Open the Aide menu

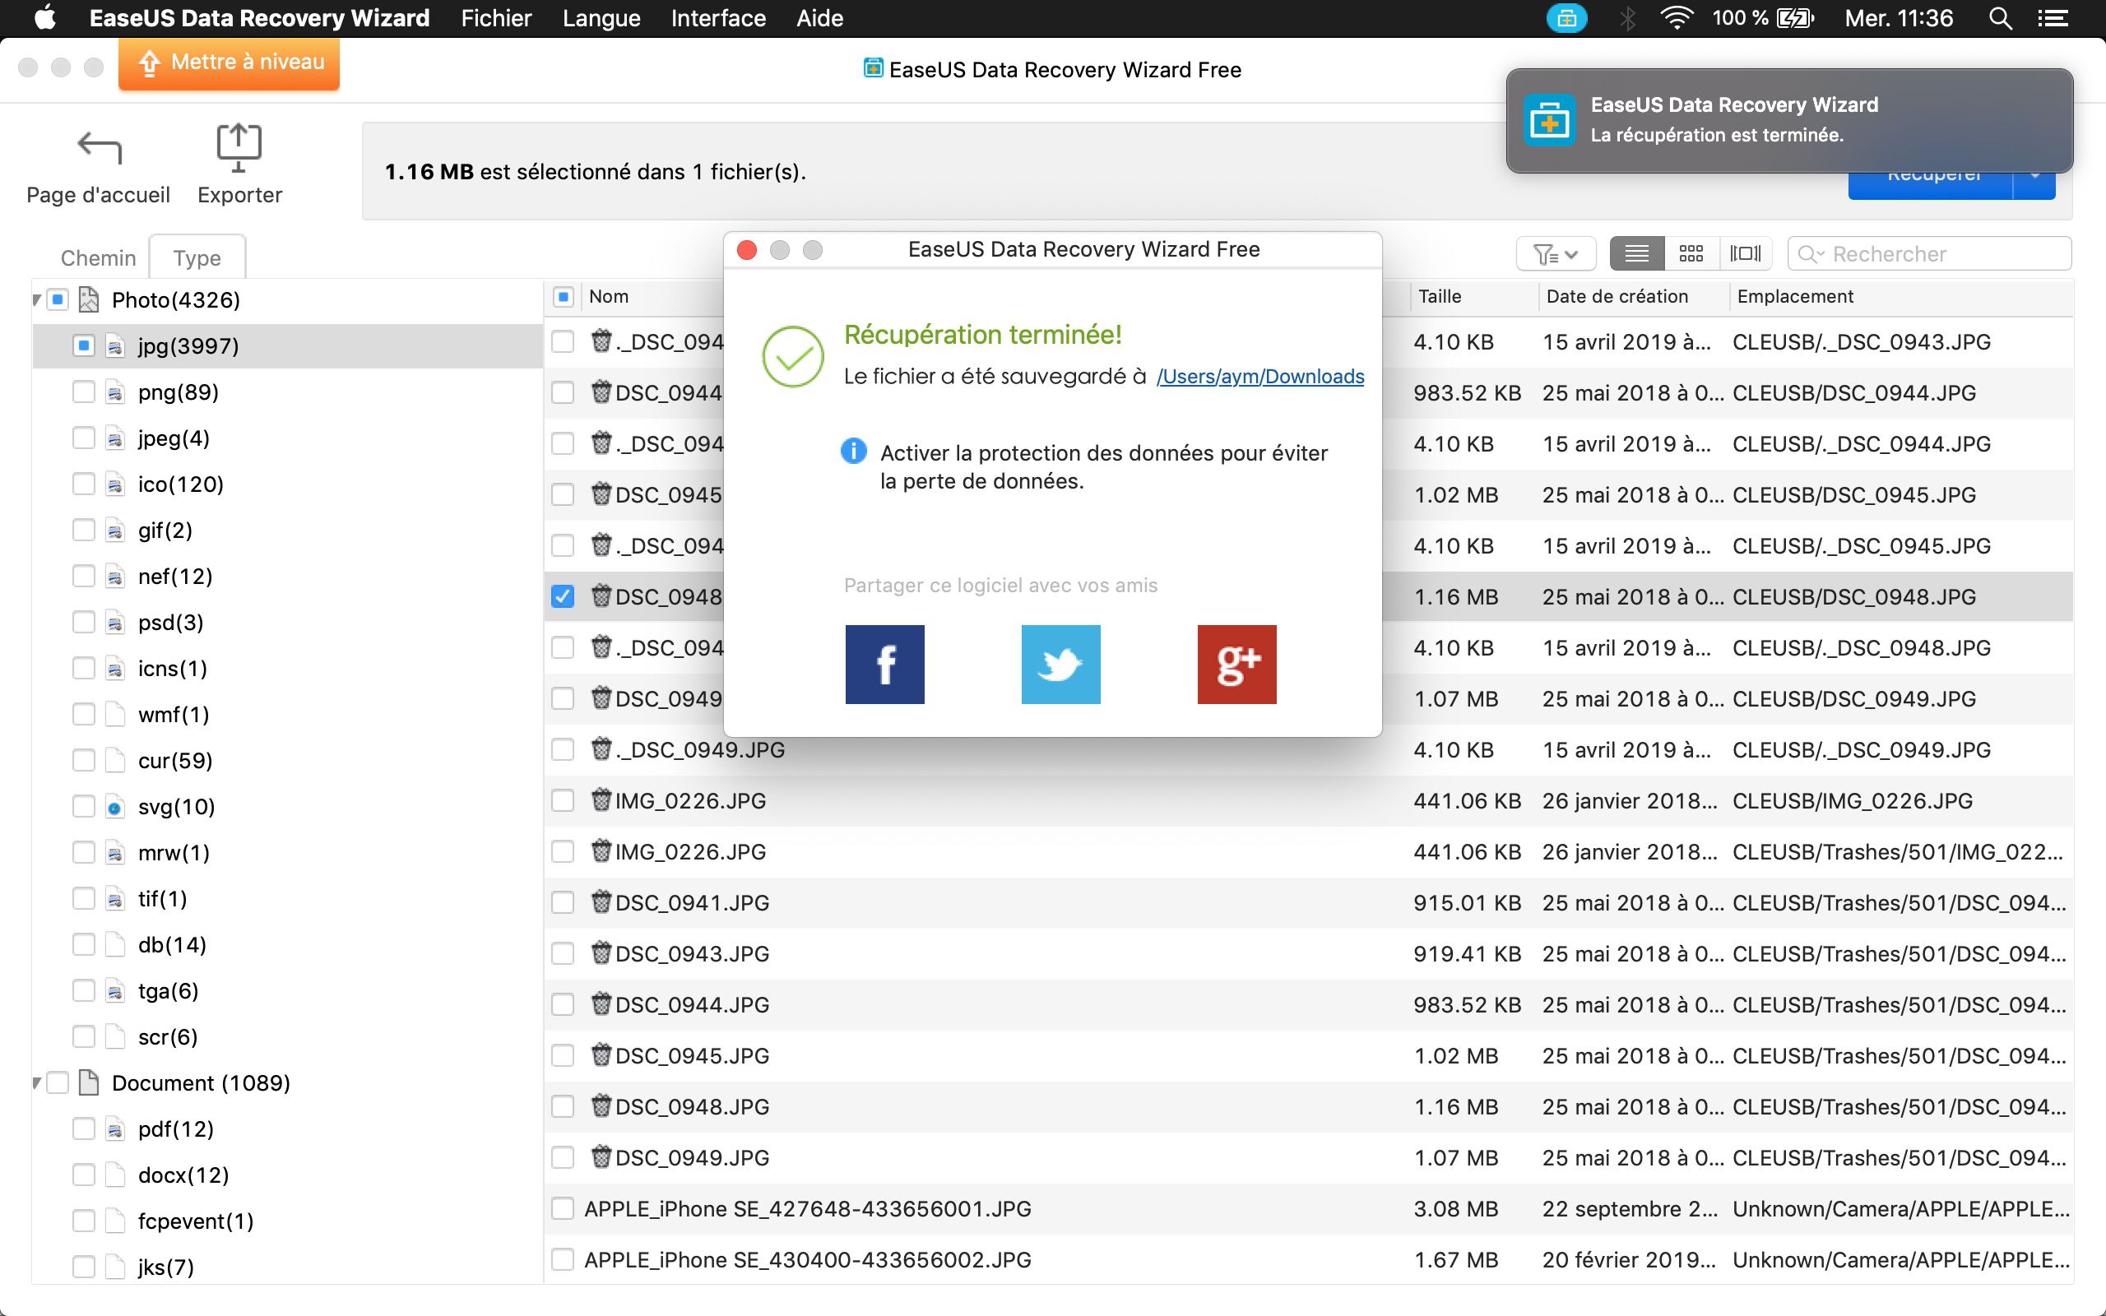point(819,18)
